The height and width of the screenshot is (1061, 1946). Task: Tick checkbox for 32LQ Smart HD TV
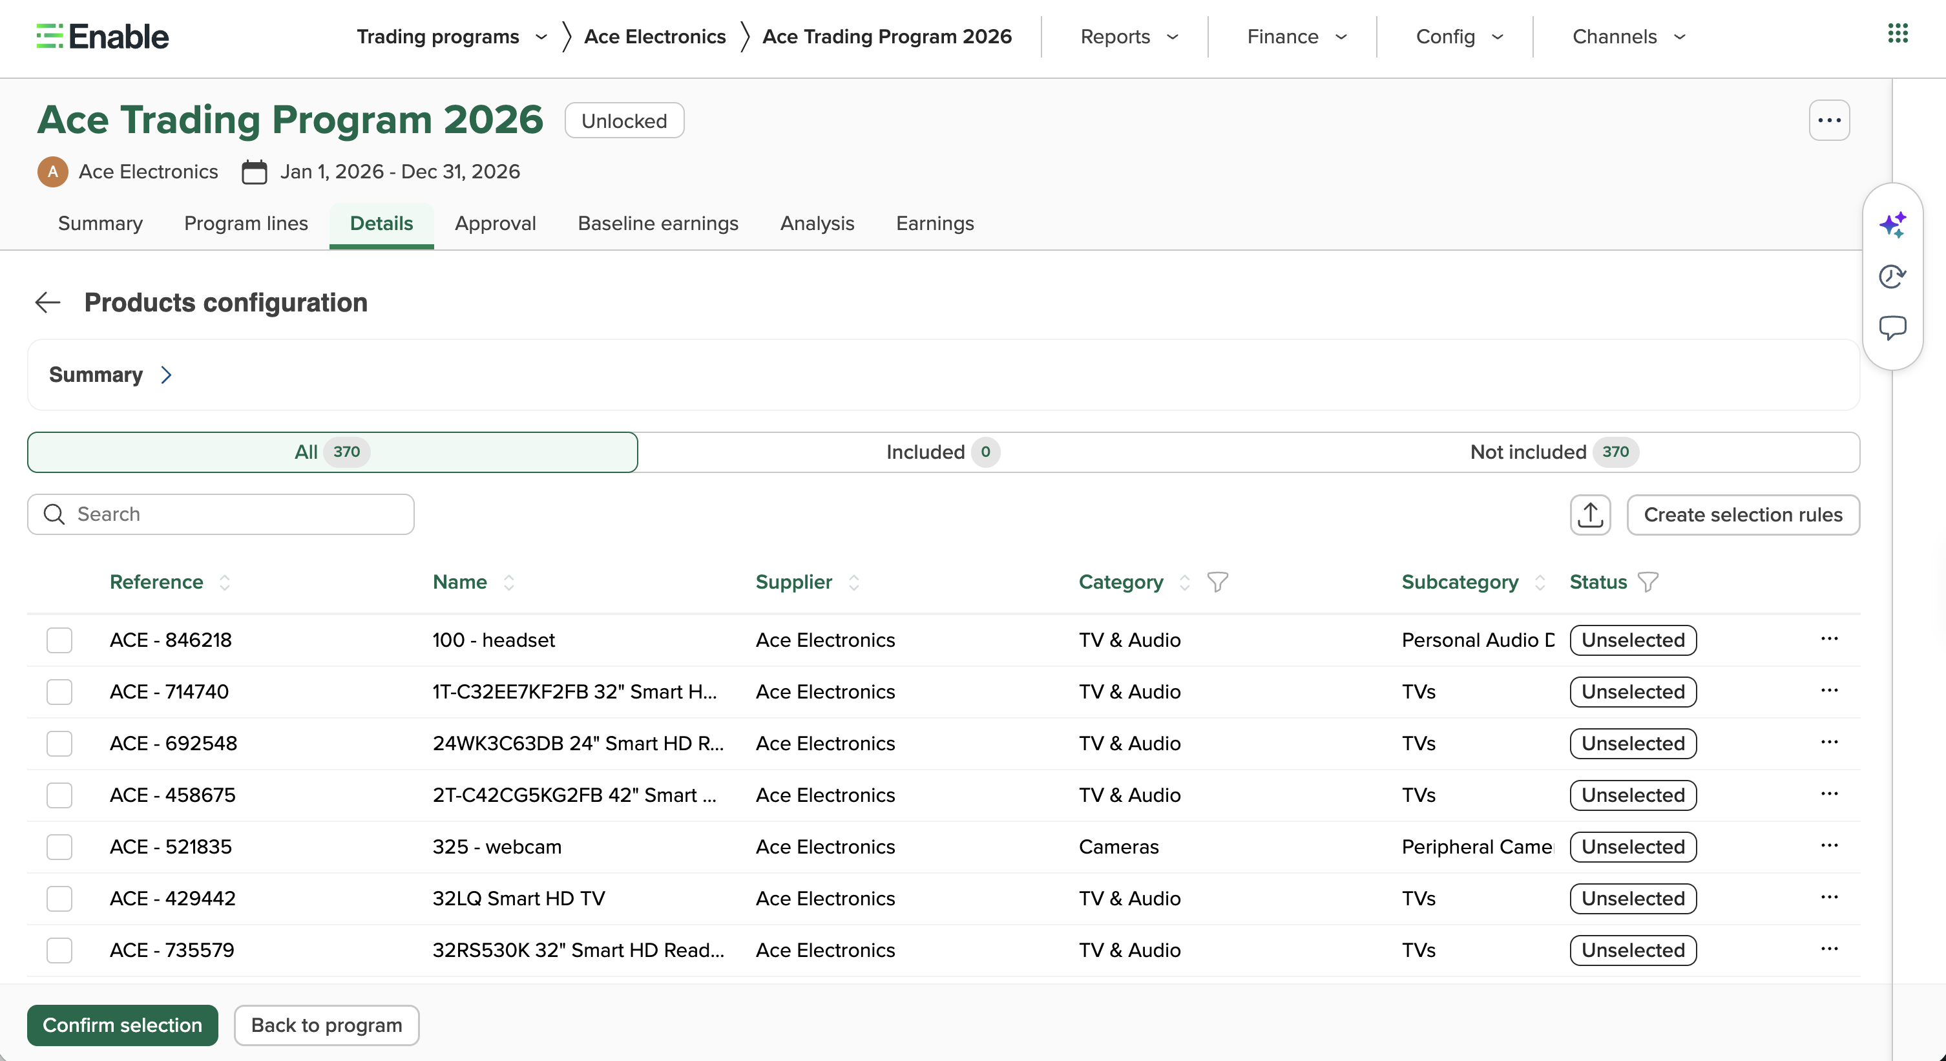coord(59,899)
